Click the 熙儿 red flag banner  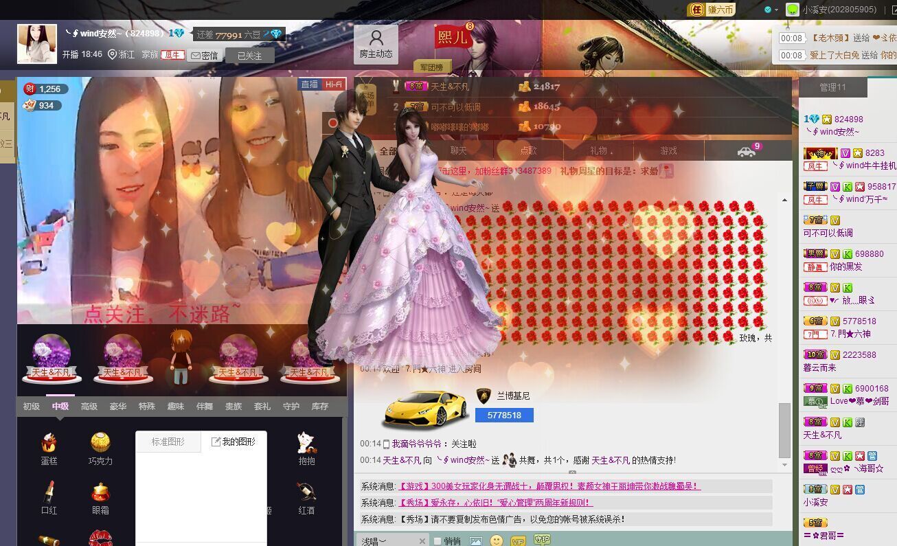pos(453,36)
